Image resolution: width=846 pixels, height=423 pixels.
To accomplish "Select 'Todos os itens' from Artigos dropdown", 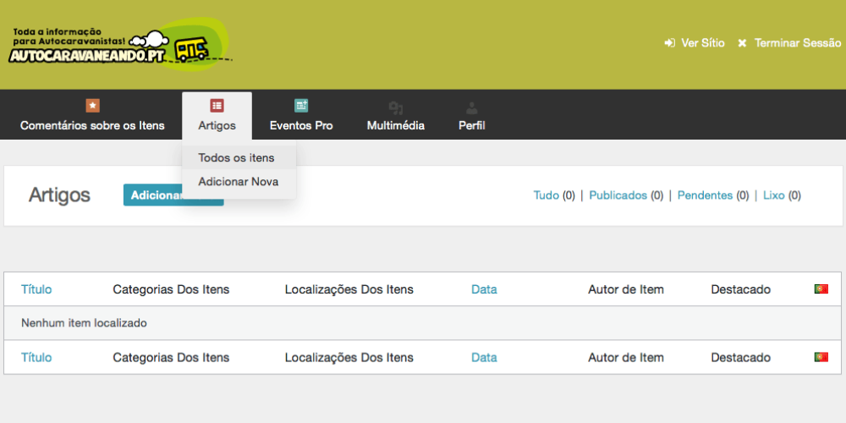I will [x=236, y=157].
